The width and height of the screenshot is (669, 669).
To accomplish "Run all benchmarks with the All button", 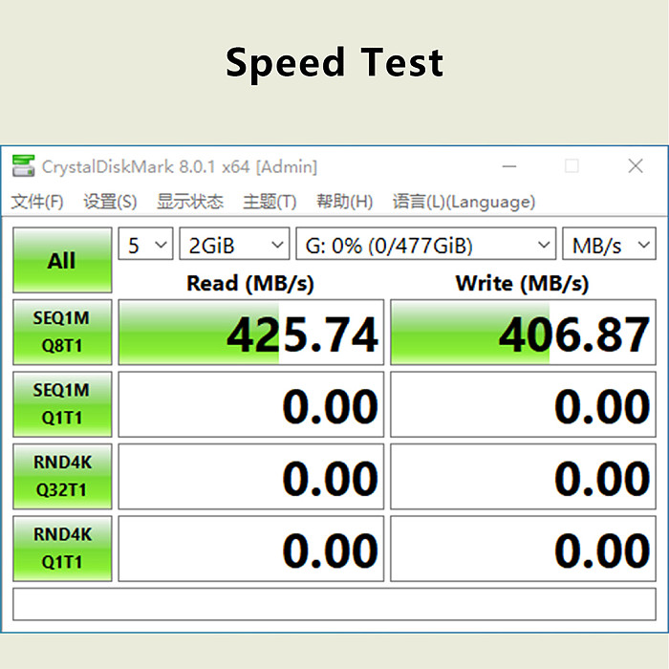I will click(62, 260).
